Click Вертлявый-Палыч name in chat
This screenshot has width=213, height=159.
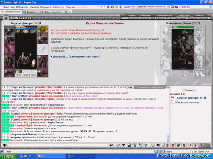(x=24, y=134)
